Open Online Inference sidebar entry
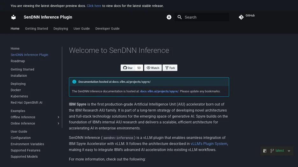Viewport: 298px width, 167px height. (23, 123)
